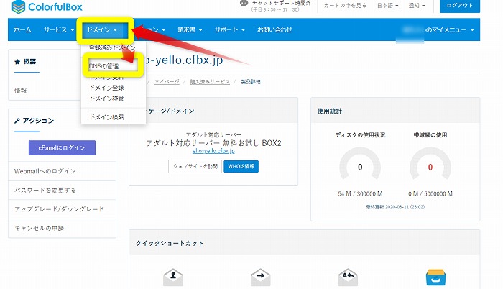The image size is (503, 289).
Task: Click the envelope shortcut icon with person
Action: [172, 277]
